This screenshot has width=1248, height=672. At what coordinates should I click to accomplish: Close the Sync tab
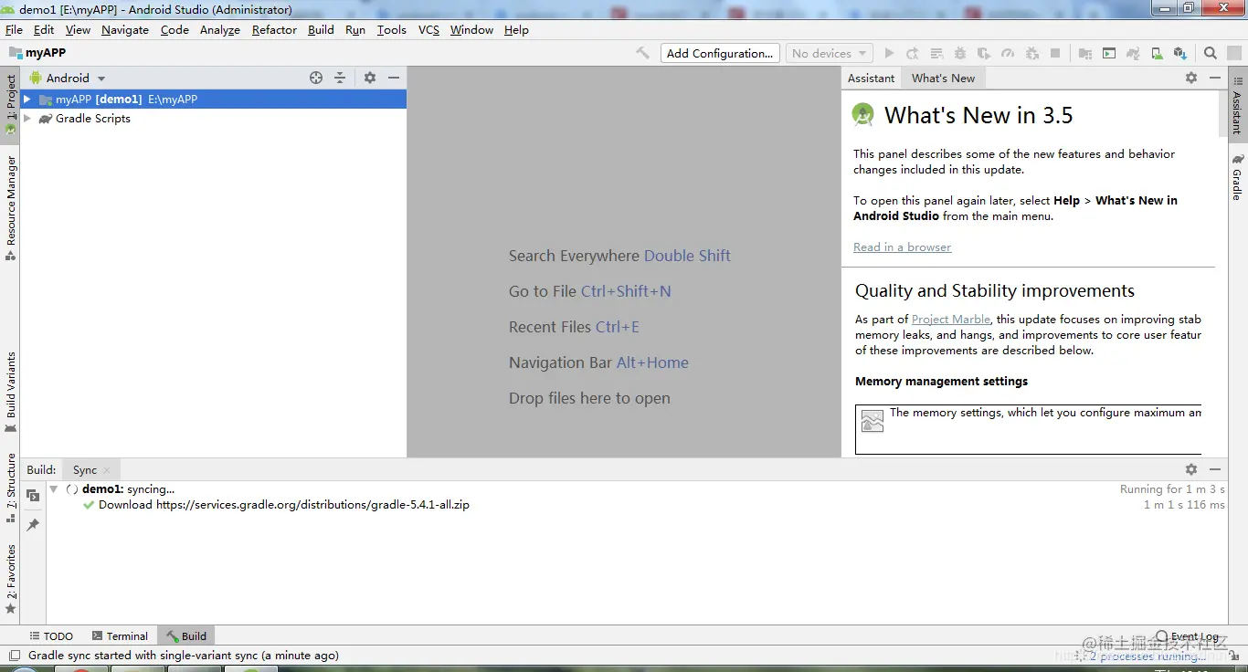(107, 470)
